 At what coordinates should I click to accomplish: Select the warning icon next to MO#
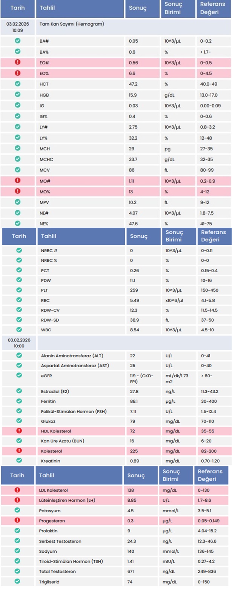click(x=18, y=180)
